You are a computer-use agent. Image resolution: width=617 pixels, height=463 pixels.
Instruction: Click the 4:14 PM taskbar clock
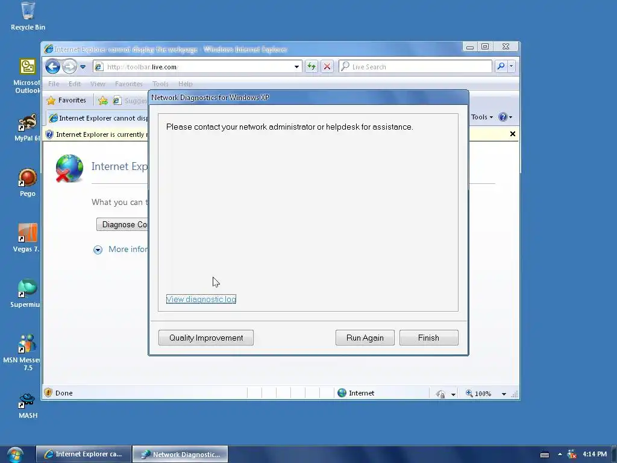pos(595,454)
